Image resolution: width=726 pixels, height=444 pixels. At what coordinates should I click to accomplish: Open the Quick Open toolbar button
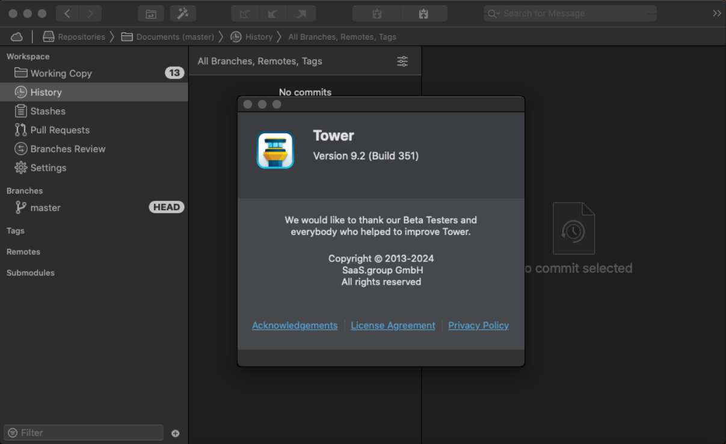(x=151, y=14)
